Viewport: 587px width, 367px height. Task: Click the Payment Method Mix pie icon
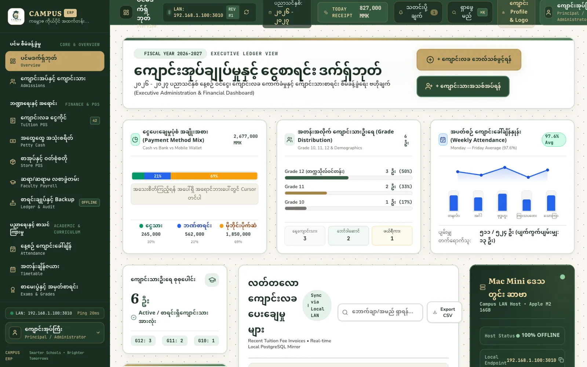(135, 139)
